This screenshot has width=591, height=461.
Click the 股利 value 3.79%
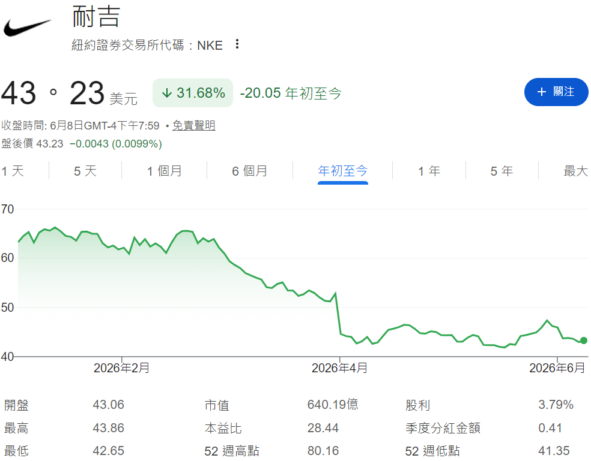point(556,405)
